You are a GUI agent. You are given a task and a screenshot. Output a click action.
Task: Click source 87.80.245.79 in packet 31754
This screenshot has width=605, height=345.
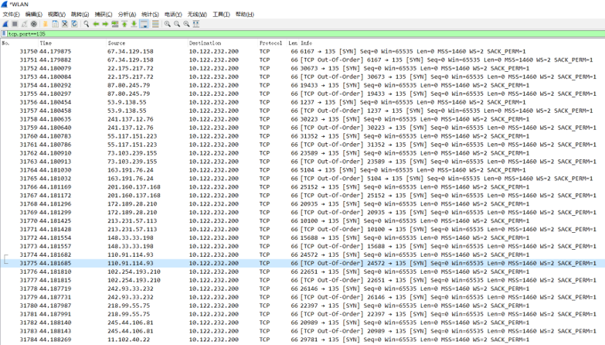point(128,85)
